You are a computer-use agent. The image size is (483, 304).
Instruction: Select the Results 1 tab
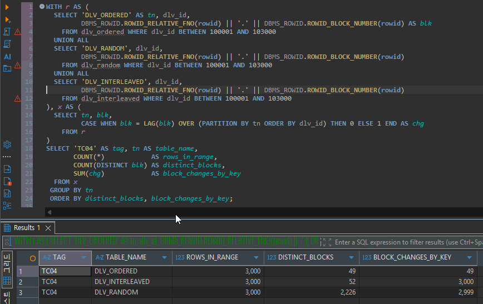(x=27, y=228)
